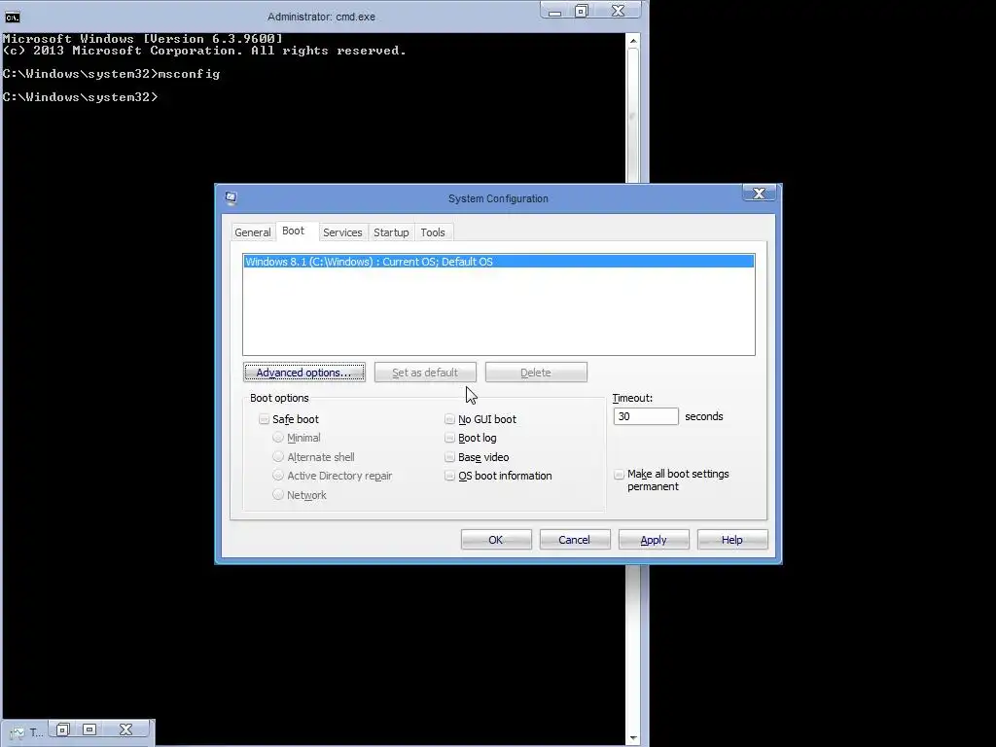Confirm with the OK button
The width and height of the screenshot is (996, 747).
click(496, 539)
